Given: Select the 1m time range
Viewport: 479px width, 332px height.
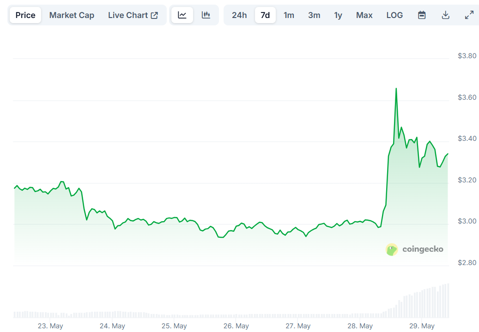Looking at the screenshot, I should 289,15.
